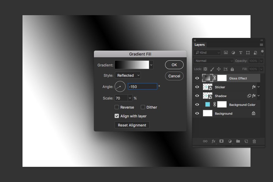
Task: Click the gradient preview swatch
Action: click(132, 65)
